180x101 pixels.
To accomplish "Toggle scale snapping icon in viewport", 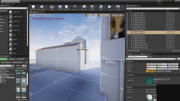I will pyautogui.click(x=111, y=15).
